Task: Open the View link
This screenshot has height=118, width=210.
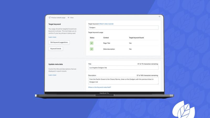Action: 72,18
